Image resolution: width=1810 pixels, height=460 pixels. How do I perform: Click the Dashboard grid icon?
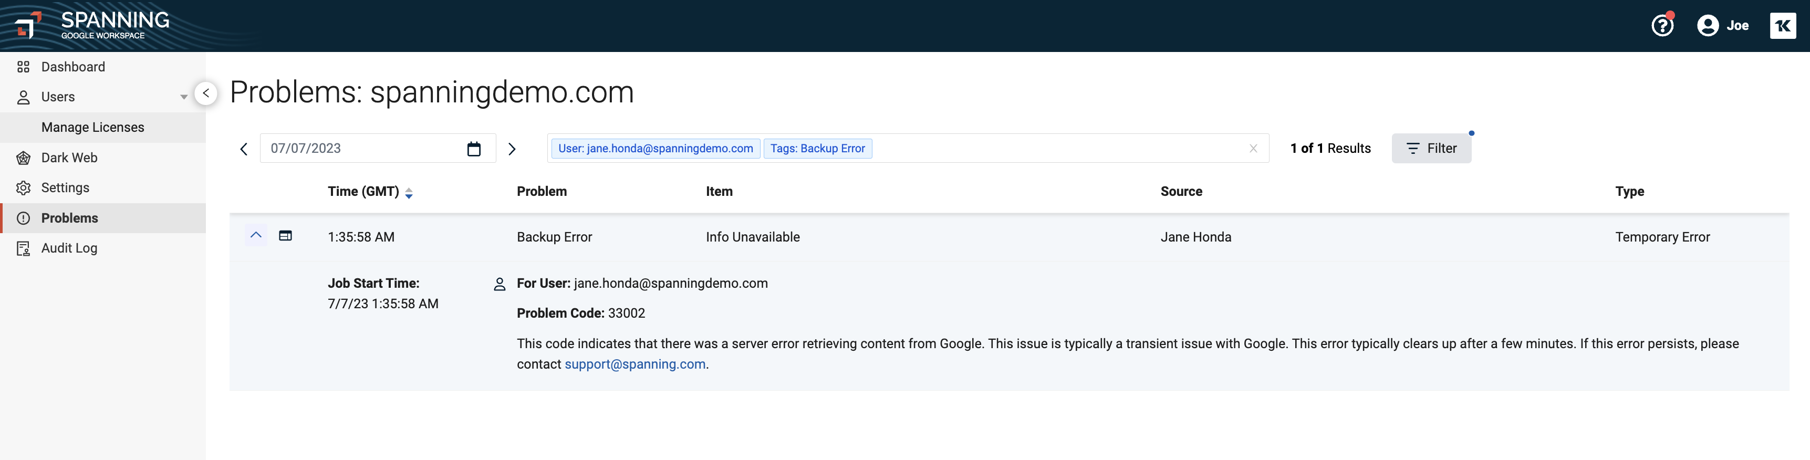[x=23, y=67]
